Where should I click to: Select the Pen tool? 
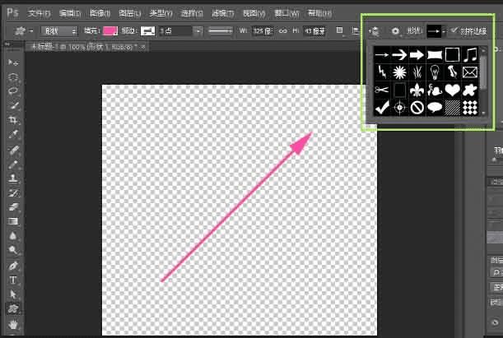click(13, 266)
